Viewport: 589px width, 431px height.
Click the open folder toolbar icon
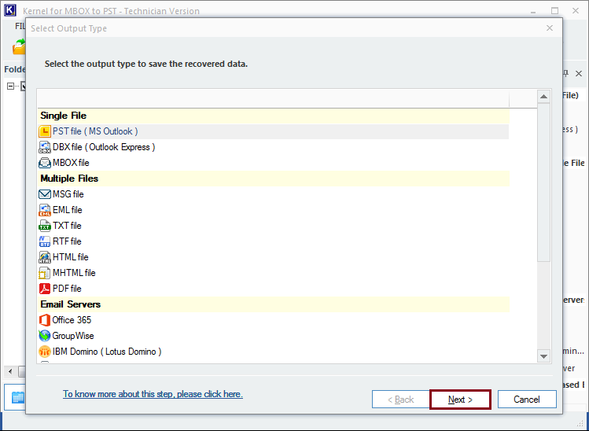[x=19, y=47]
